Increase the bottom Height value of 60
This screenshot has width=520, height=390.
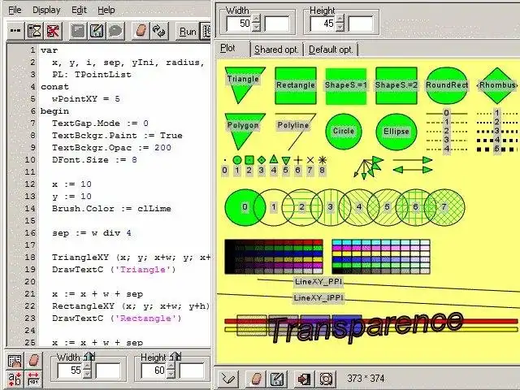[171, 366]
